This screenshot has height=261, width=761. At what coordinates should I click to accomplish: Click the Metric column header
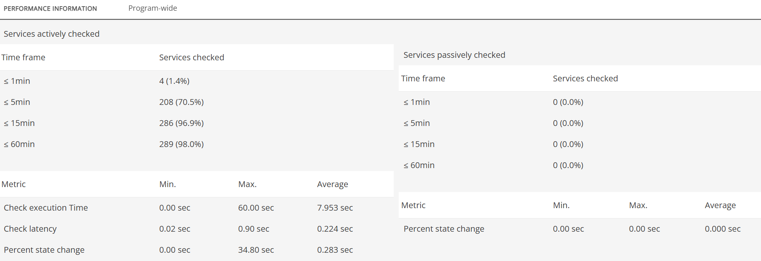click(x=14, y=184)
